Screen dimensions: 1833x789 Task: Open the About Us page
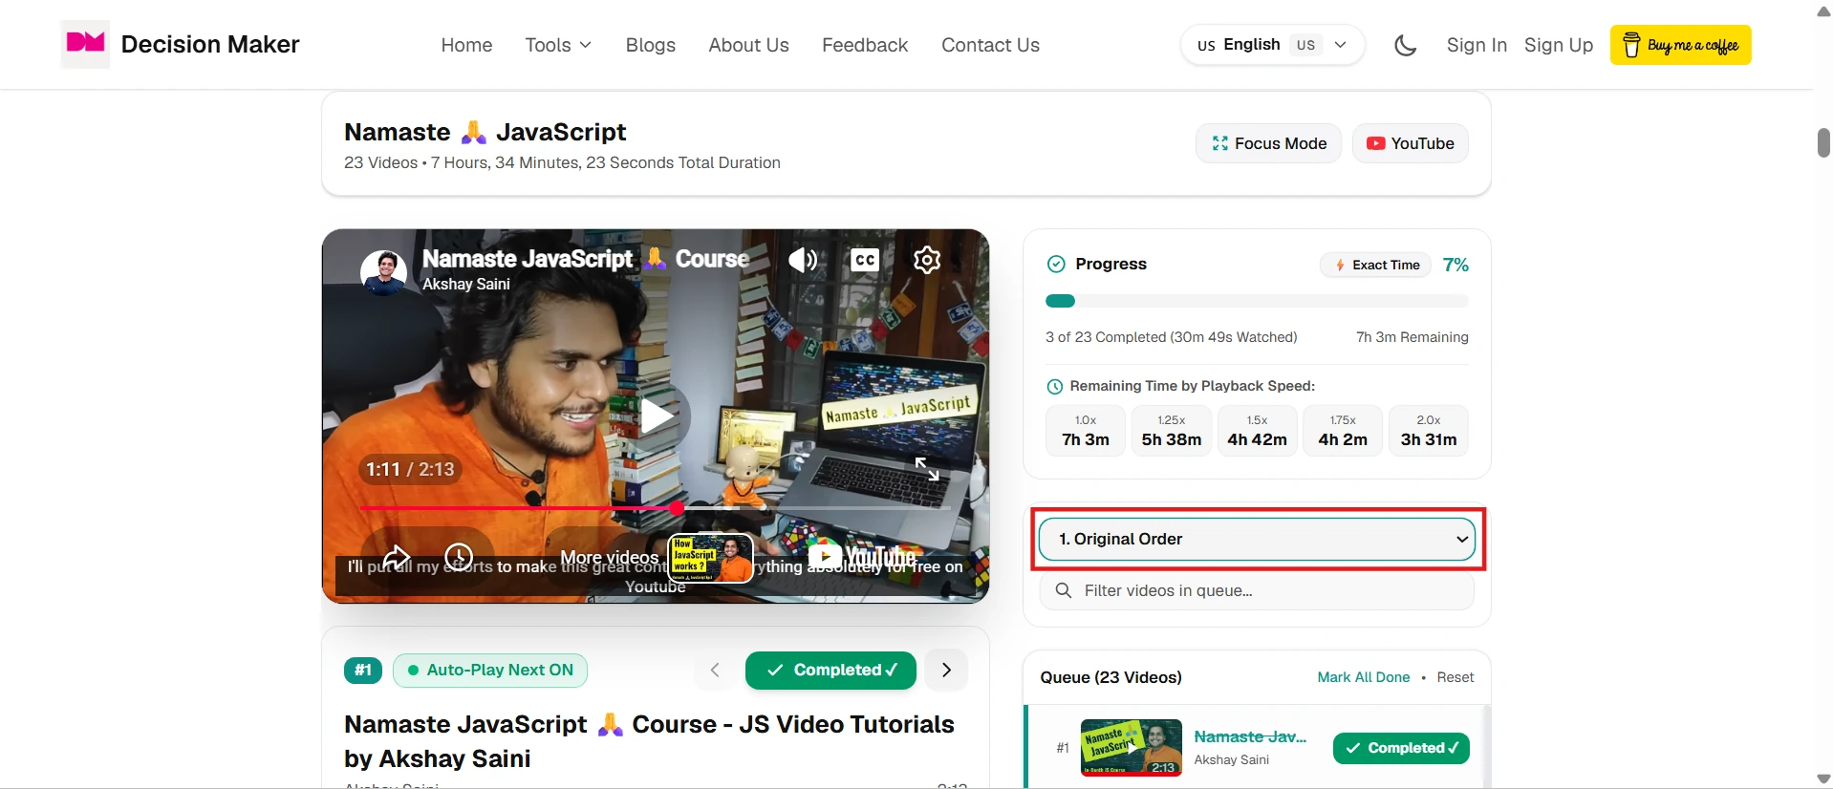[x=748, y=45]
